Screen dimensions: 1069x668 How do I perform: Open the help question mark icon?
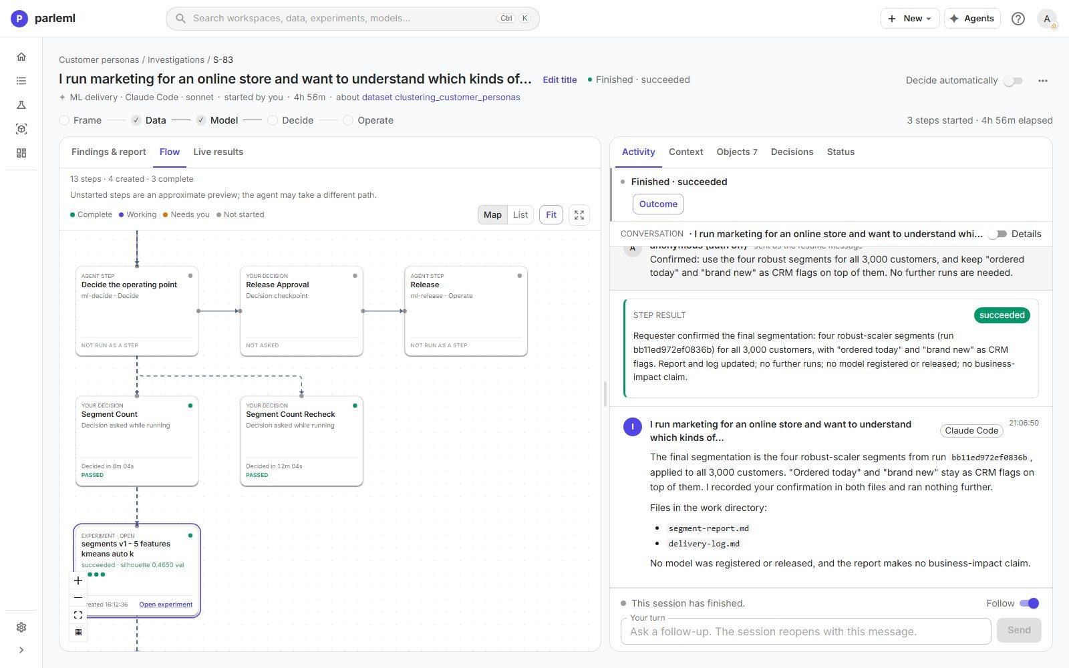[x=1018, y=19]
